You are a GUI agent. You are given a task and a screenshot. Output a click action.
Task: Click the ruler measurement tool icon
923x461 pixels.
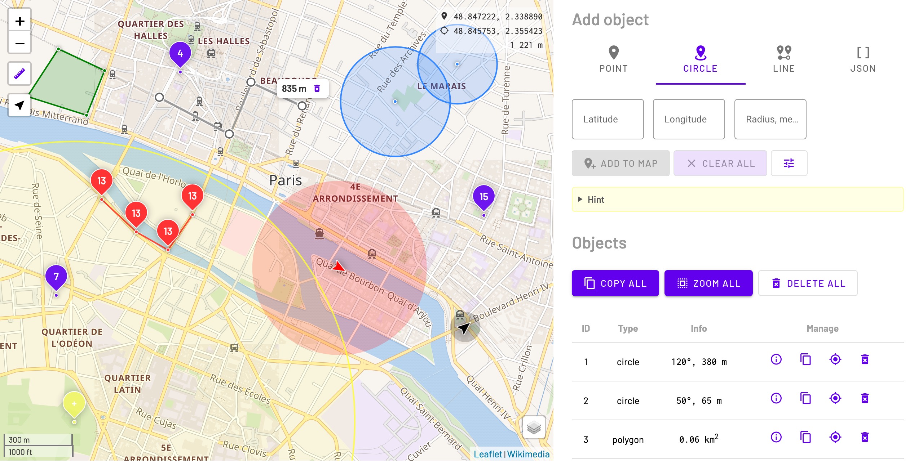[x=19, y=74]
